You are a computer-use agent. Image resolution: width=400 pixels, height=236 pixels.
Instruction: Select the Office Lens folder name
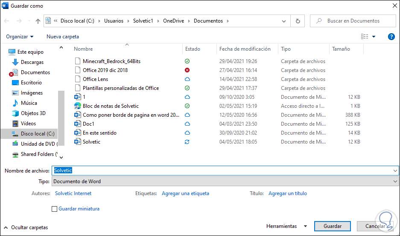95,79
